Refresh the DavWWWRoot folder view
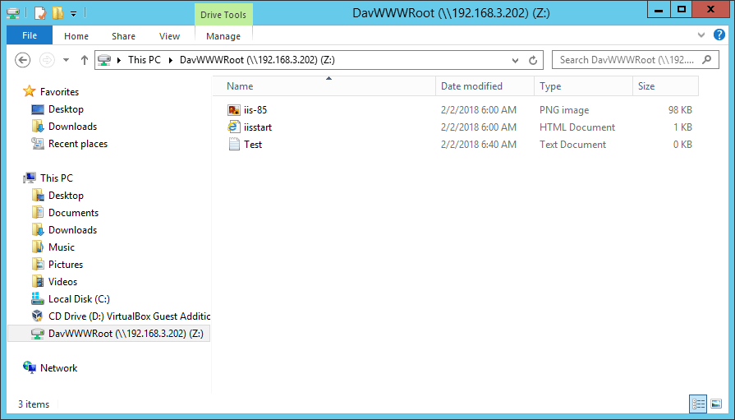Image resolution: width=735 pixels, height=420 pixels. 533,60
